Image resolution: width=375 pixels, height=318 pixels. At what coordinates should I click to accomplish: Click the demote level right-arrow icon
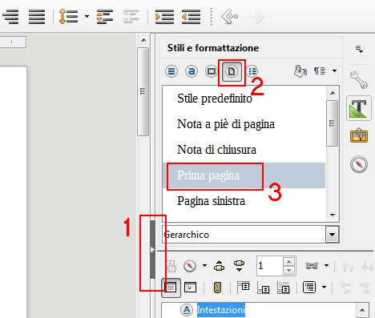(x=365, y=288)
